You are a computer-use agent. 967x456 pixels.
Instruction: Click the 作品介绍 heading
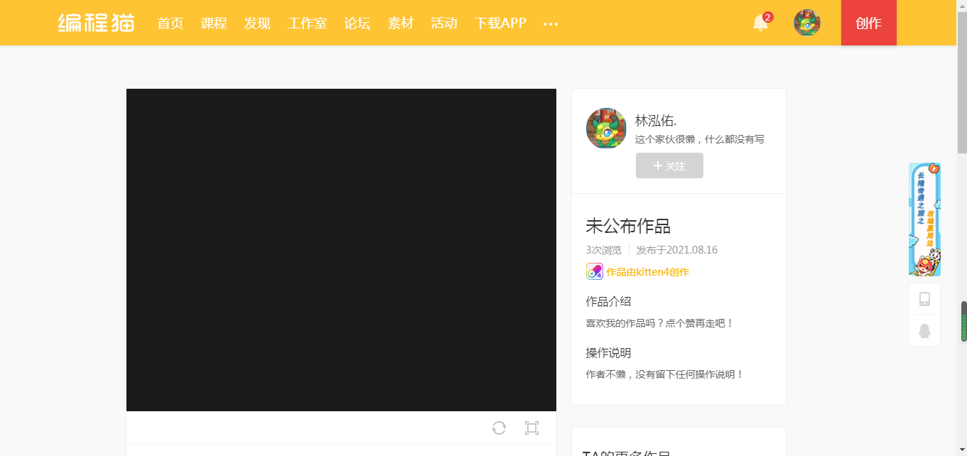tap(608, 301)
